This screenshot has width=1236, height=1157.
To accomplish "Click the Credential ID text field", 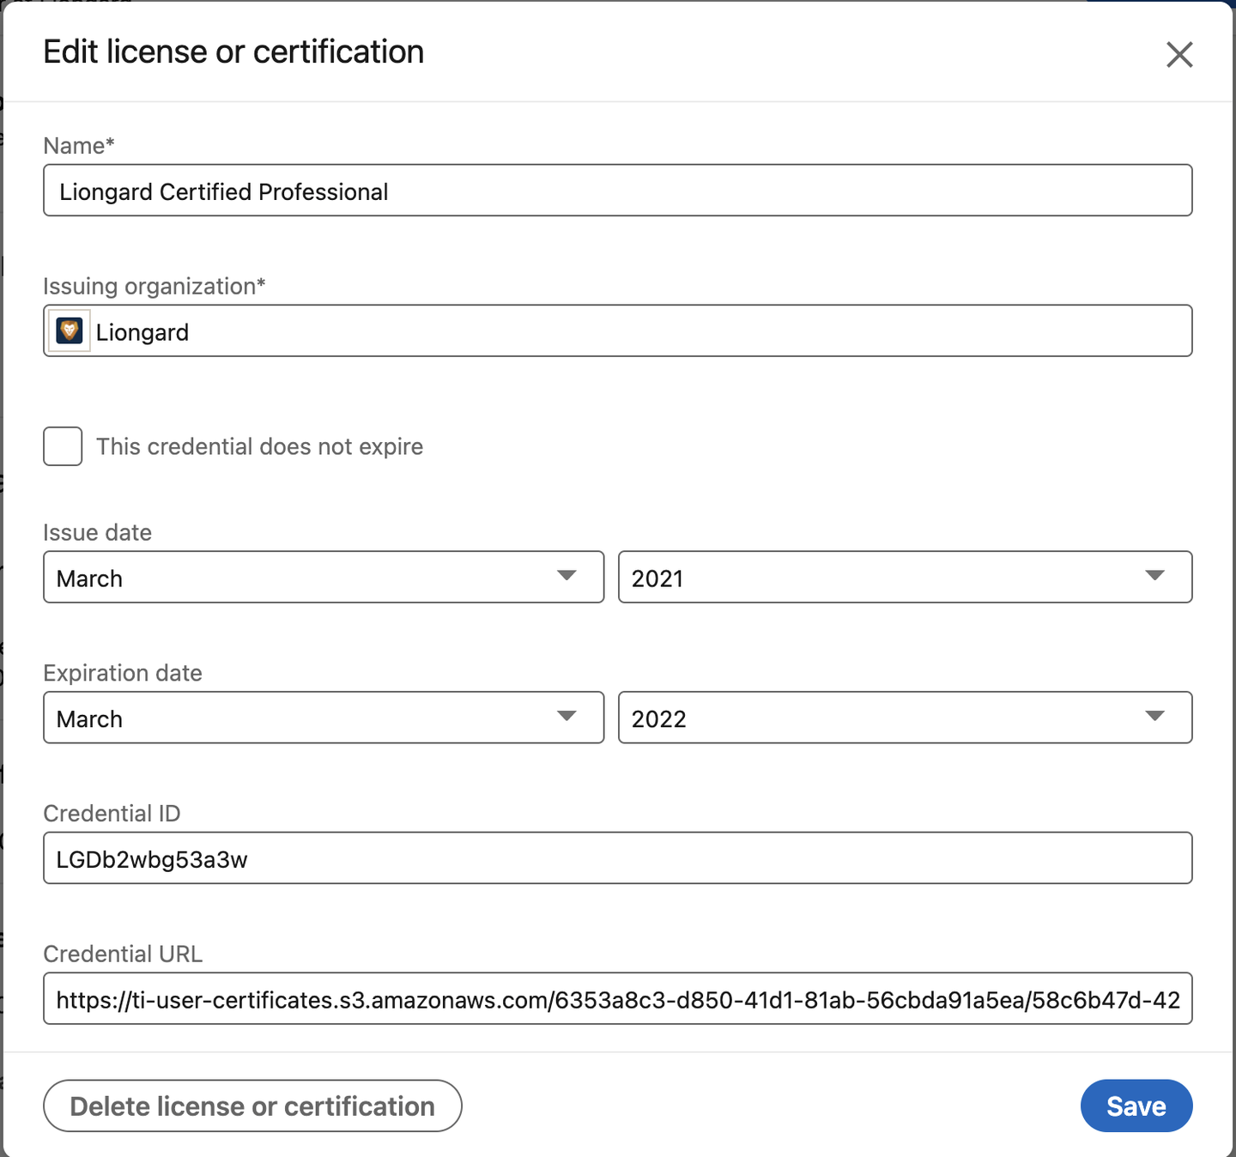I will (618, 857).
